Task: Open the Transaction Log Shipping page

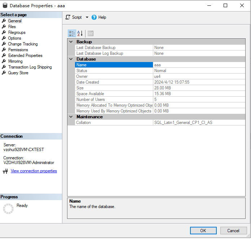Action: coord(30,67)
